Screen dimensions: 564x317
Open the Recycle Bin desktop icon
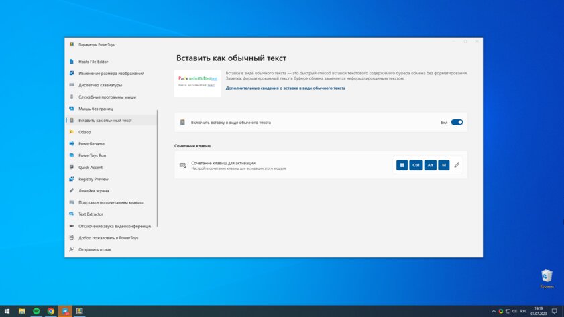click(547, 279)
